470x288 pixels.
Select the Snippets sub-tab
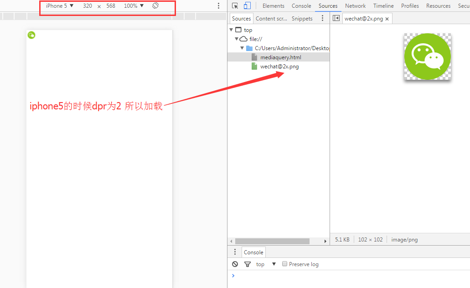click(x=302, y=19)
